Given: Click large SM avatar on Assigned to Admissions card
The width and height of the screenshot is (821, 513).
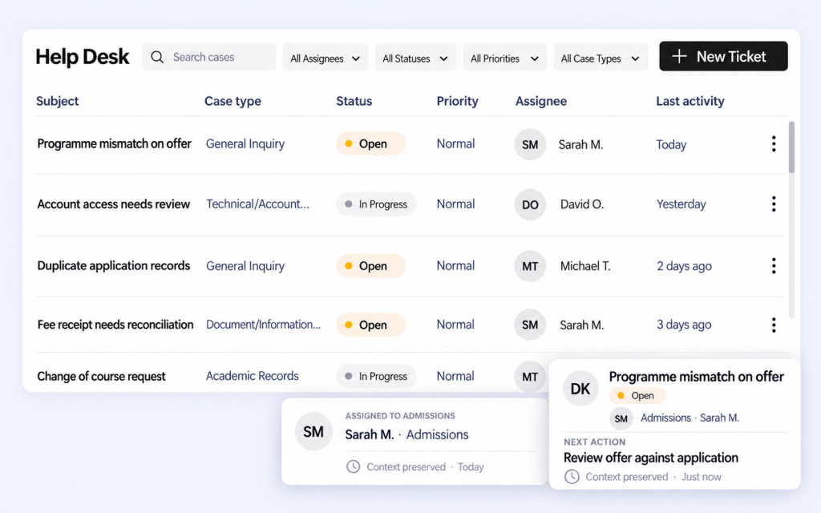Looking at the screenshot, I should tap(313, 432).
